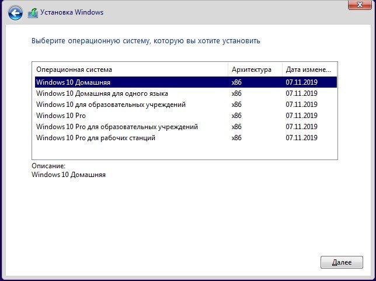Click the Windows Setup icon in title bar

tap(33, 13)
